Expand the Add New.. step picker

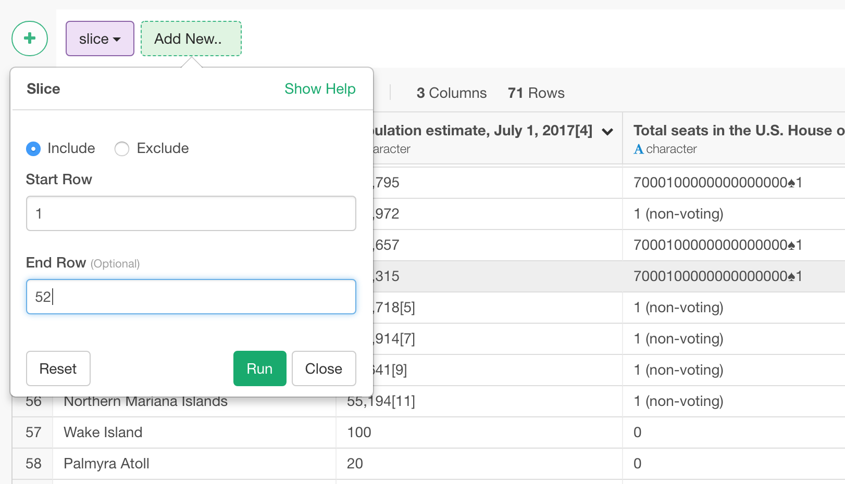[191, 39]
